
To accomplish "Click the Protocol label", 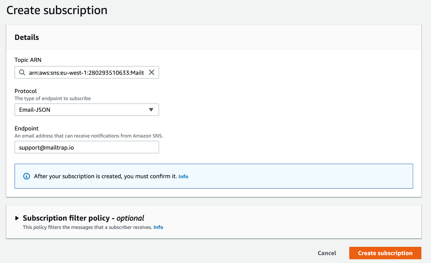I will 26,91.
